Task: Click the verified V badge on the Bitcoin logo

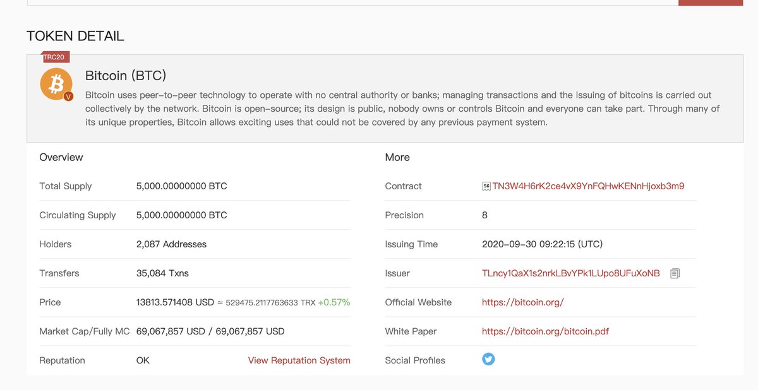Action: click(69, 97)
